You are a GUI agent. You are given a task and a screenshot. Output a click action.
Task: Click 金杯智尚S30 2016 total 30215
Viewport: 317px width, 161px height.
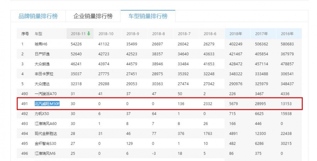click(286, 143)
